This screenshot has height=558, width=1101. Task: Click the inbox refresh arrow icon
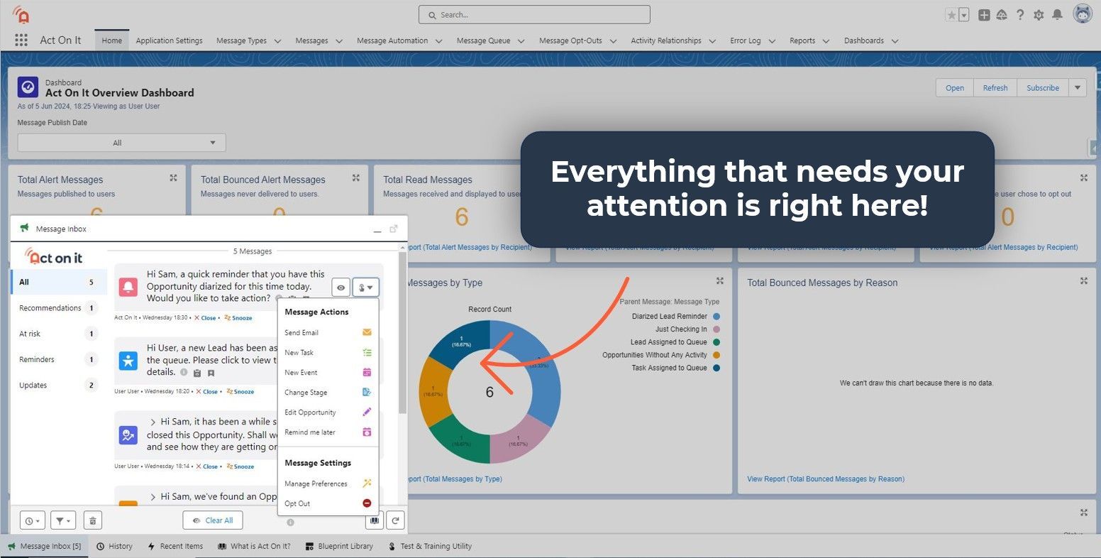(396, 520)
